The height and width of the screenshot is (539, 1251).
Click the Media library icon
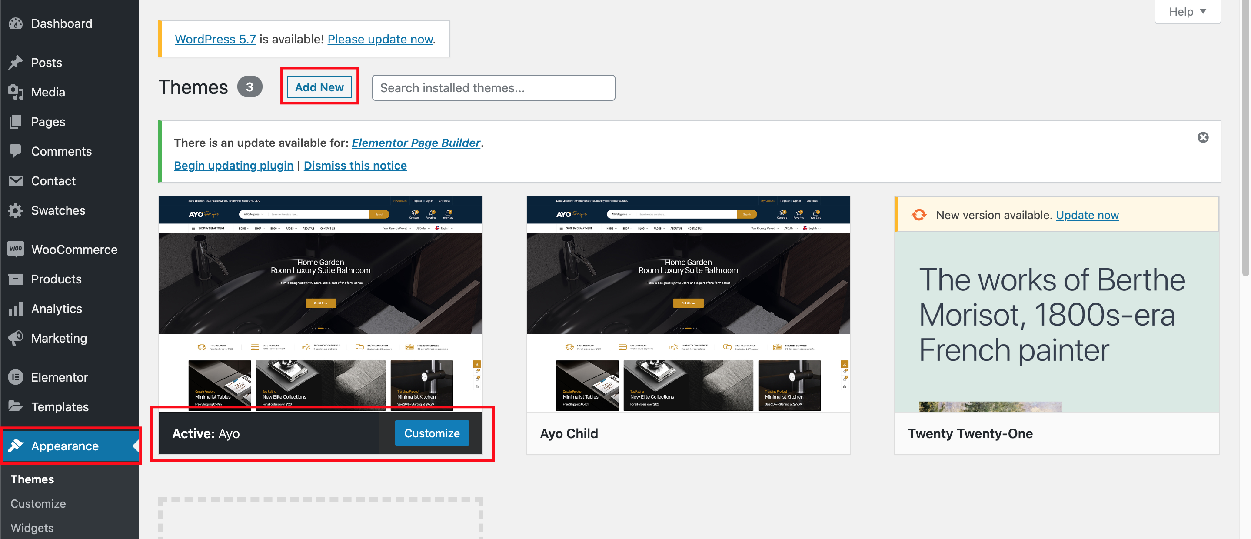(x=16, y=92)
